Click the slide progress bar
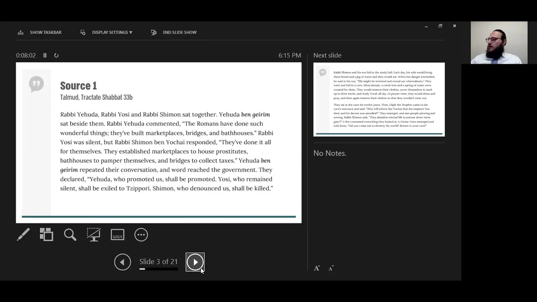Screen dimensions: 537x302 coord(159,269)
